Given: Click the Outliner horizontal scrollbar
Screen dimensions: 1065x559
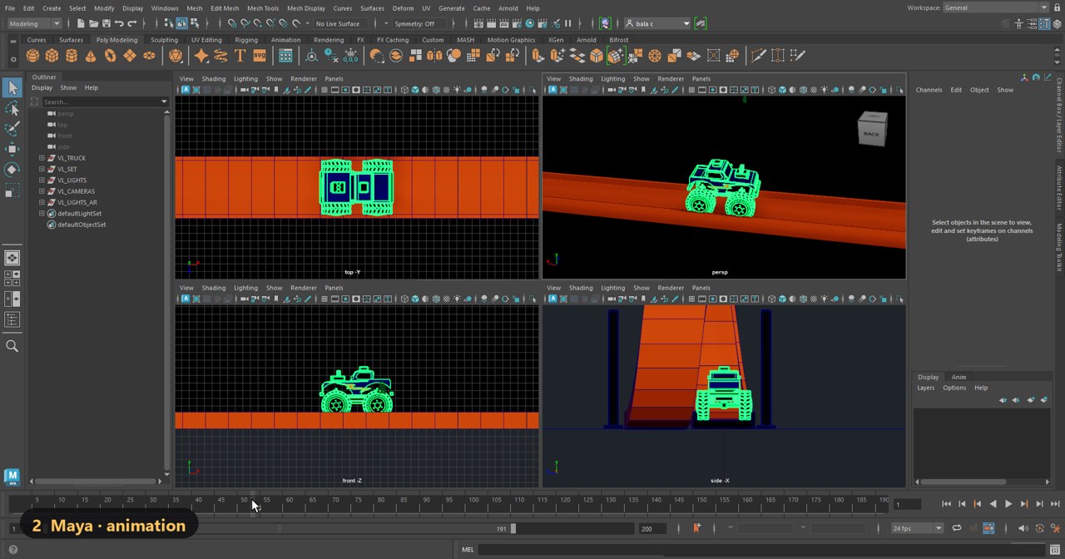Looking at the screenshot, I should tap(96, 481).
